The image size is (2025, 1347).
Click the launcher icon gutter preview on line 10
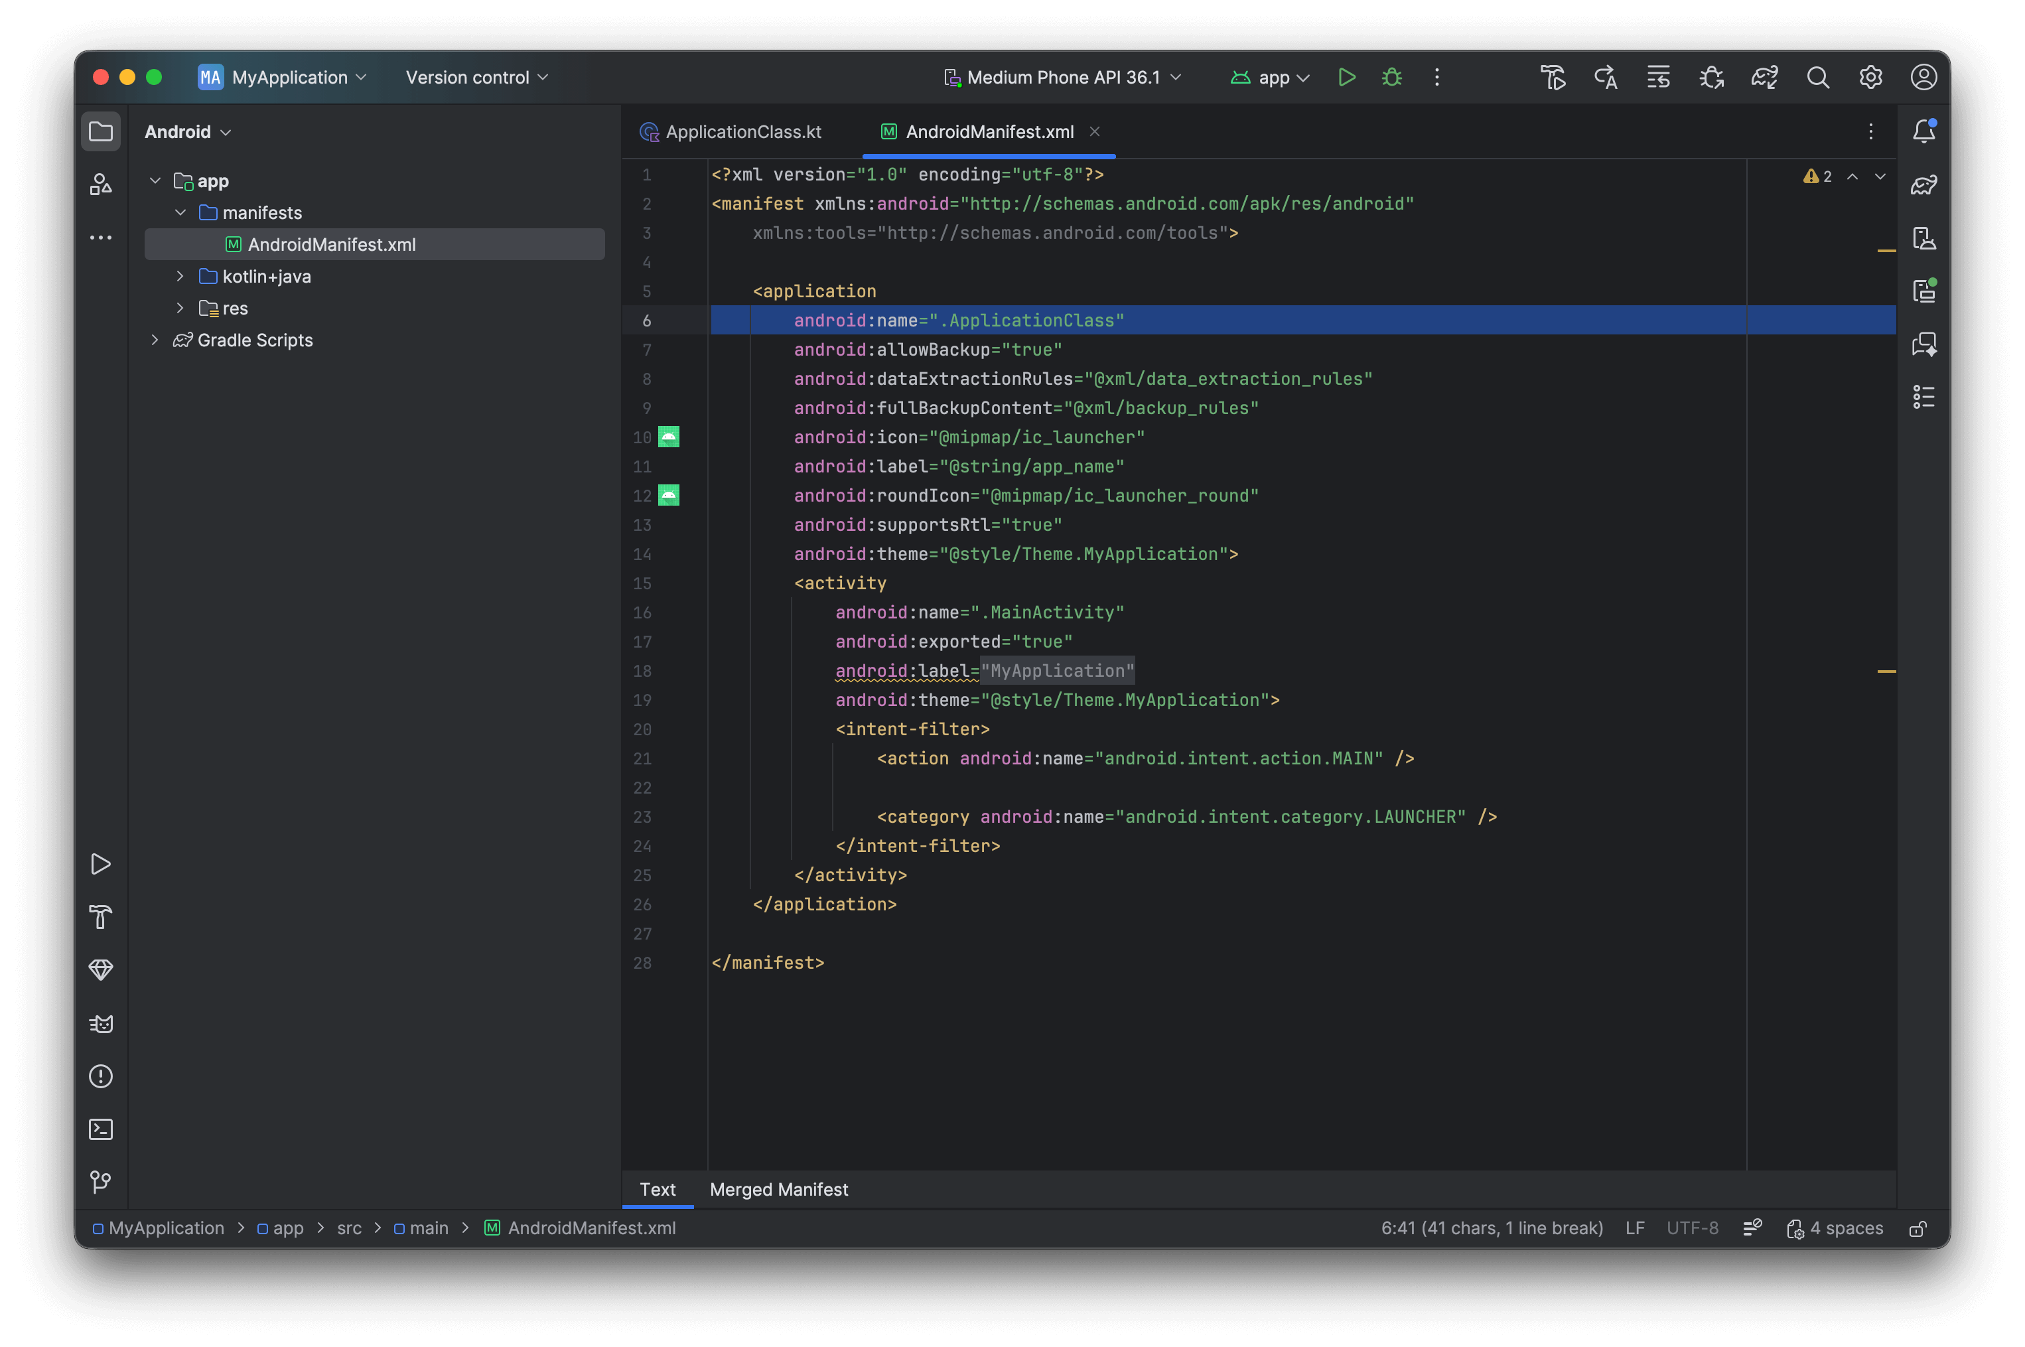click(x=668, y=437)
